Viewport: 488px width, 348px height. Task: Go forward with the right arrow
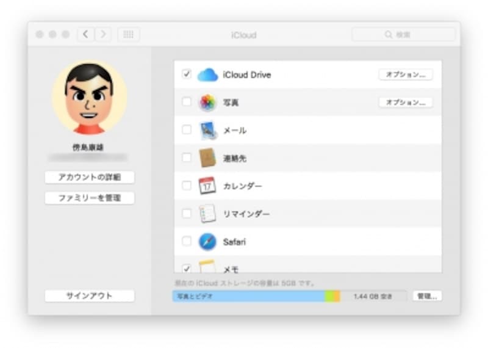[102, 34]
